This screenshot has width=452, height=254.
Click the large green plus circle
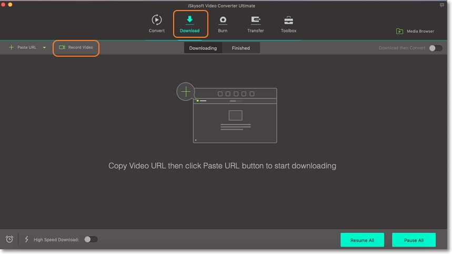click(186, 92)
